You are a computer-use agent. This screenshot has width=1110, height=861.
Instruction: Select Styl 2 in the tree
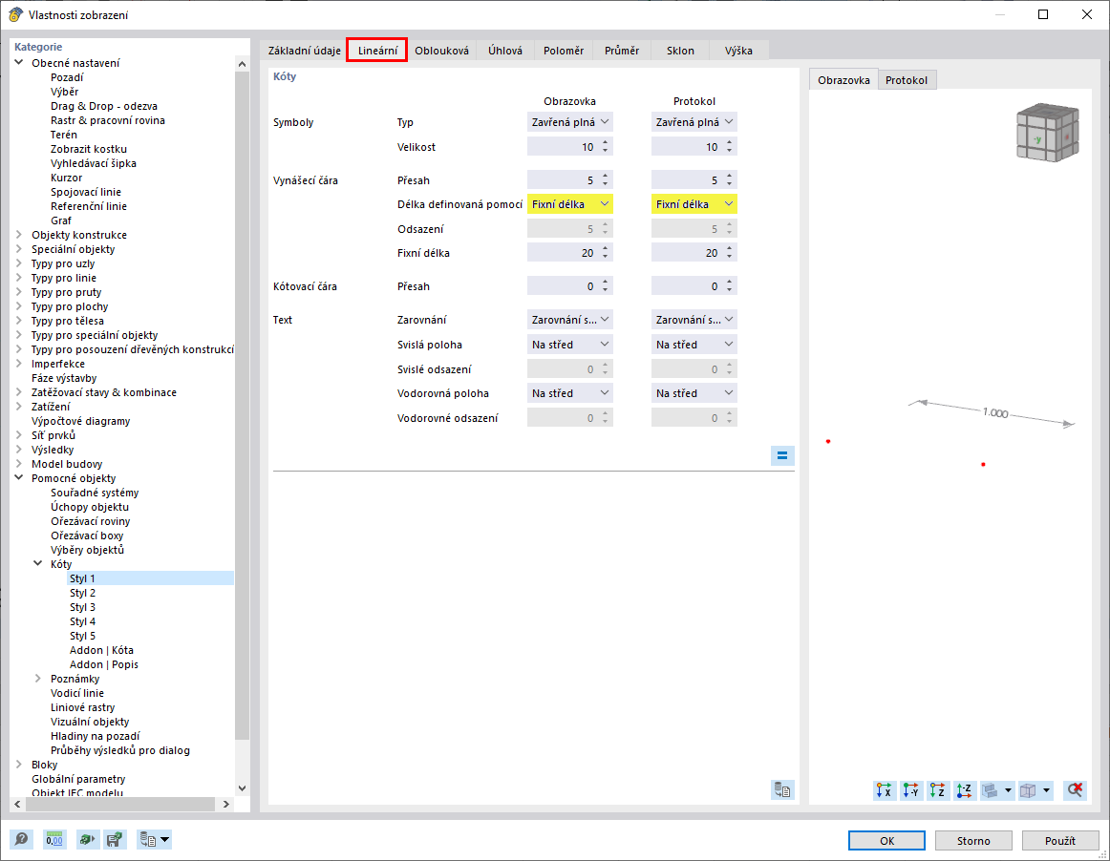click(x=82, y=593)
